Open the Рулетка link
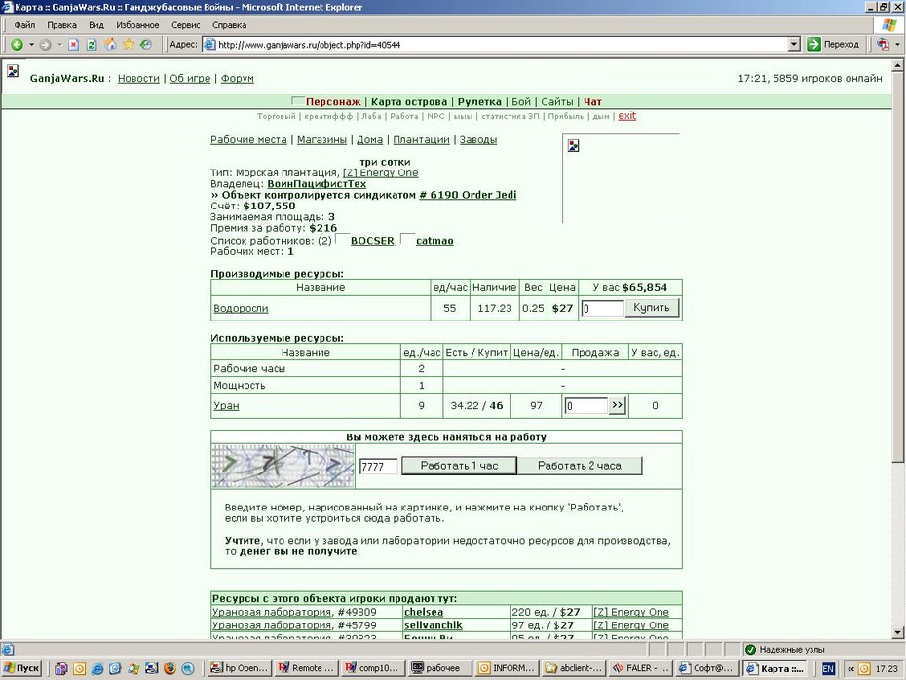 coord(479,102)
